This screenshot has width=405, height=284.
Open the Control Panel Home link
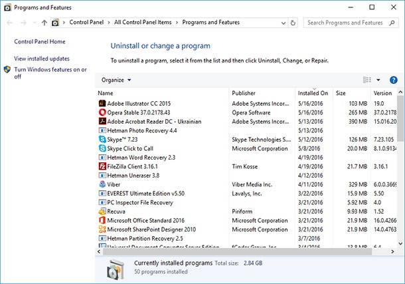coord(40,42)
